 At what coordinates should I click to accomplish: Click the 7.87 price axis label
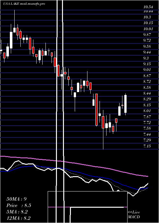pyautogui.click(x=147, y=117)
